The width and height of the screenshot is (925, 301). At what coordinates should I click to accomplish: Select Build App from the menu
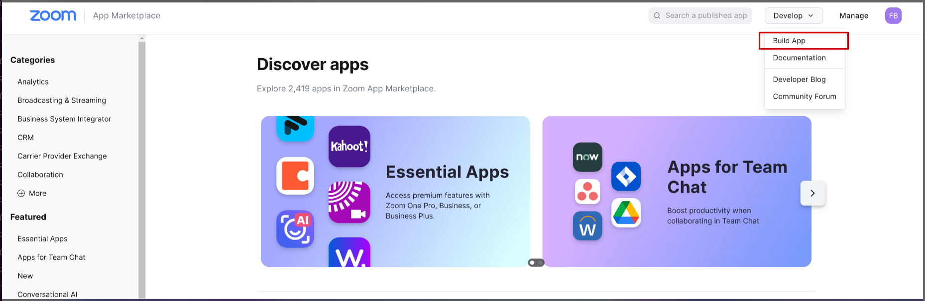tap(804, 41)
